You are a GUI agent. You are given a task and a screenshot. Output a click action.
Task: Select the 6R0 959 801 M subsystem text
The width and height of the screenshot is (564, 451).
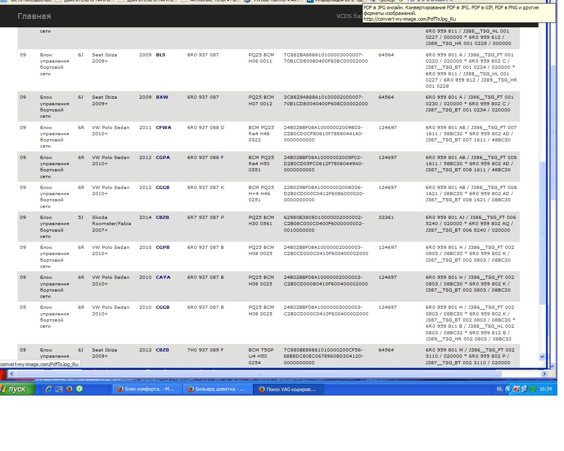click(470, 356)
